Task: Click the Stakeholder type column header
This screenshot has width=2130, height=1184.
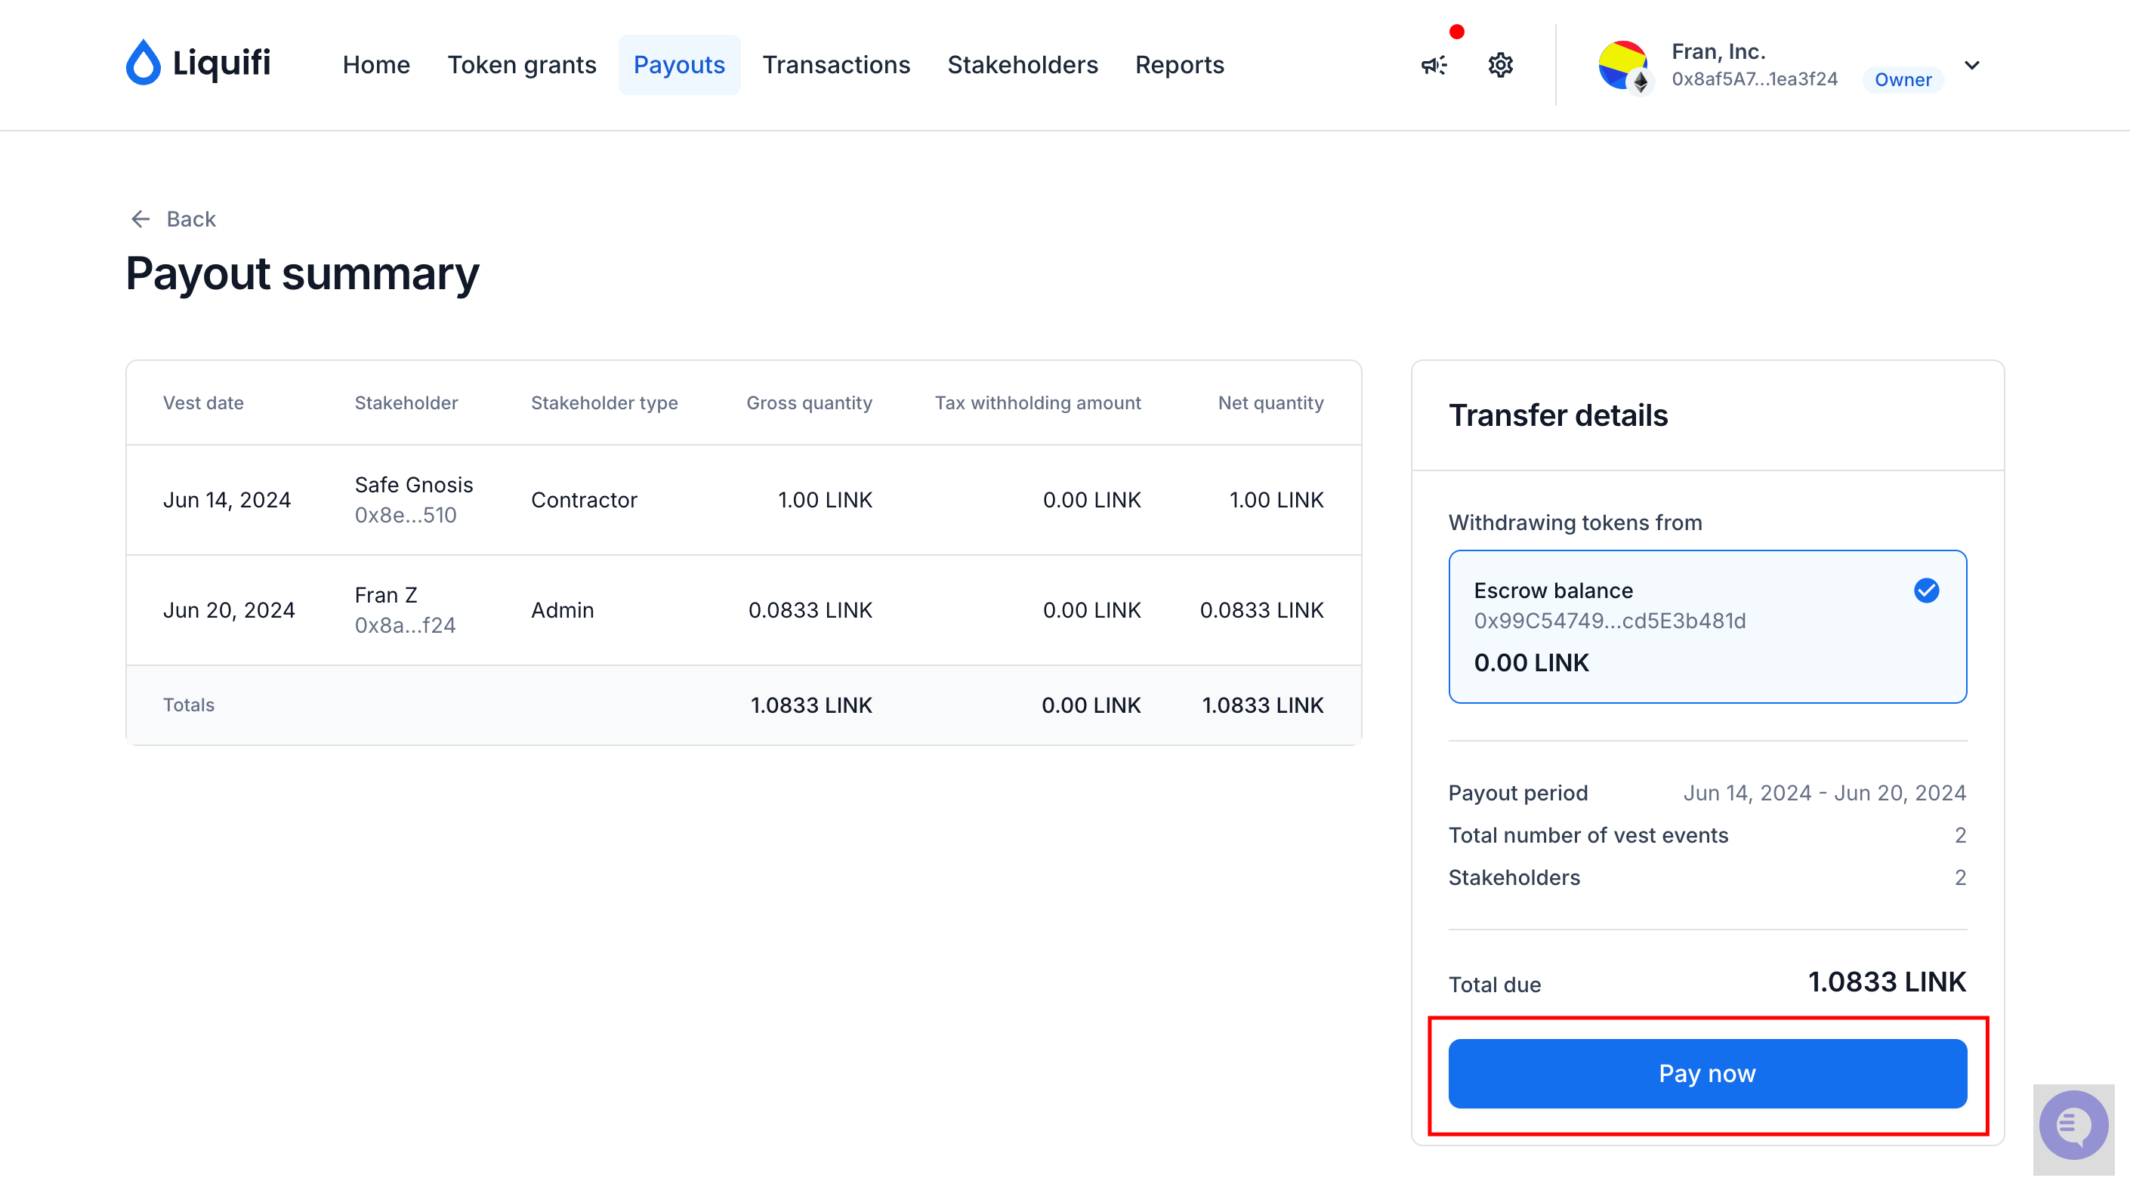Action: click(x=603, y=402)
